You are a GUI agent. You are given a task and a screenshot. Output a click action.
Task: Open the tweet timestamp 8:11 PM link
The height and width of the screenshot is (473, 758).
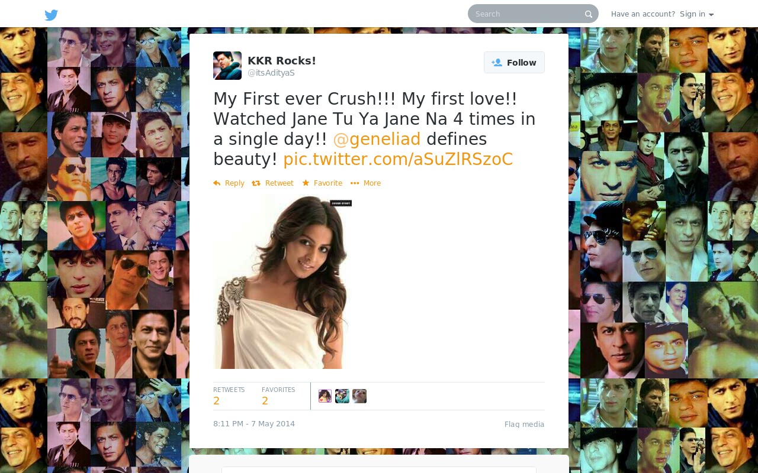pos(254,424)
